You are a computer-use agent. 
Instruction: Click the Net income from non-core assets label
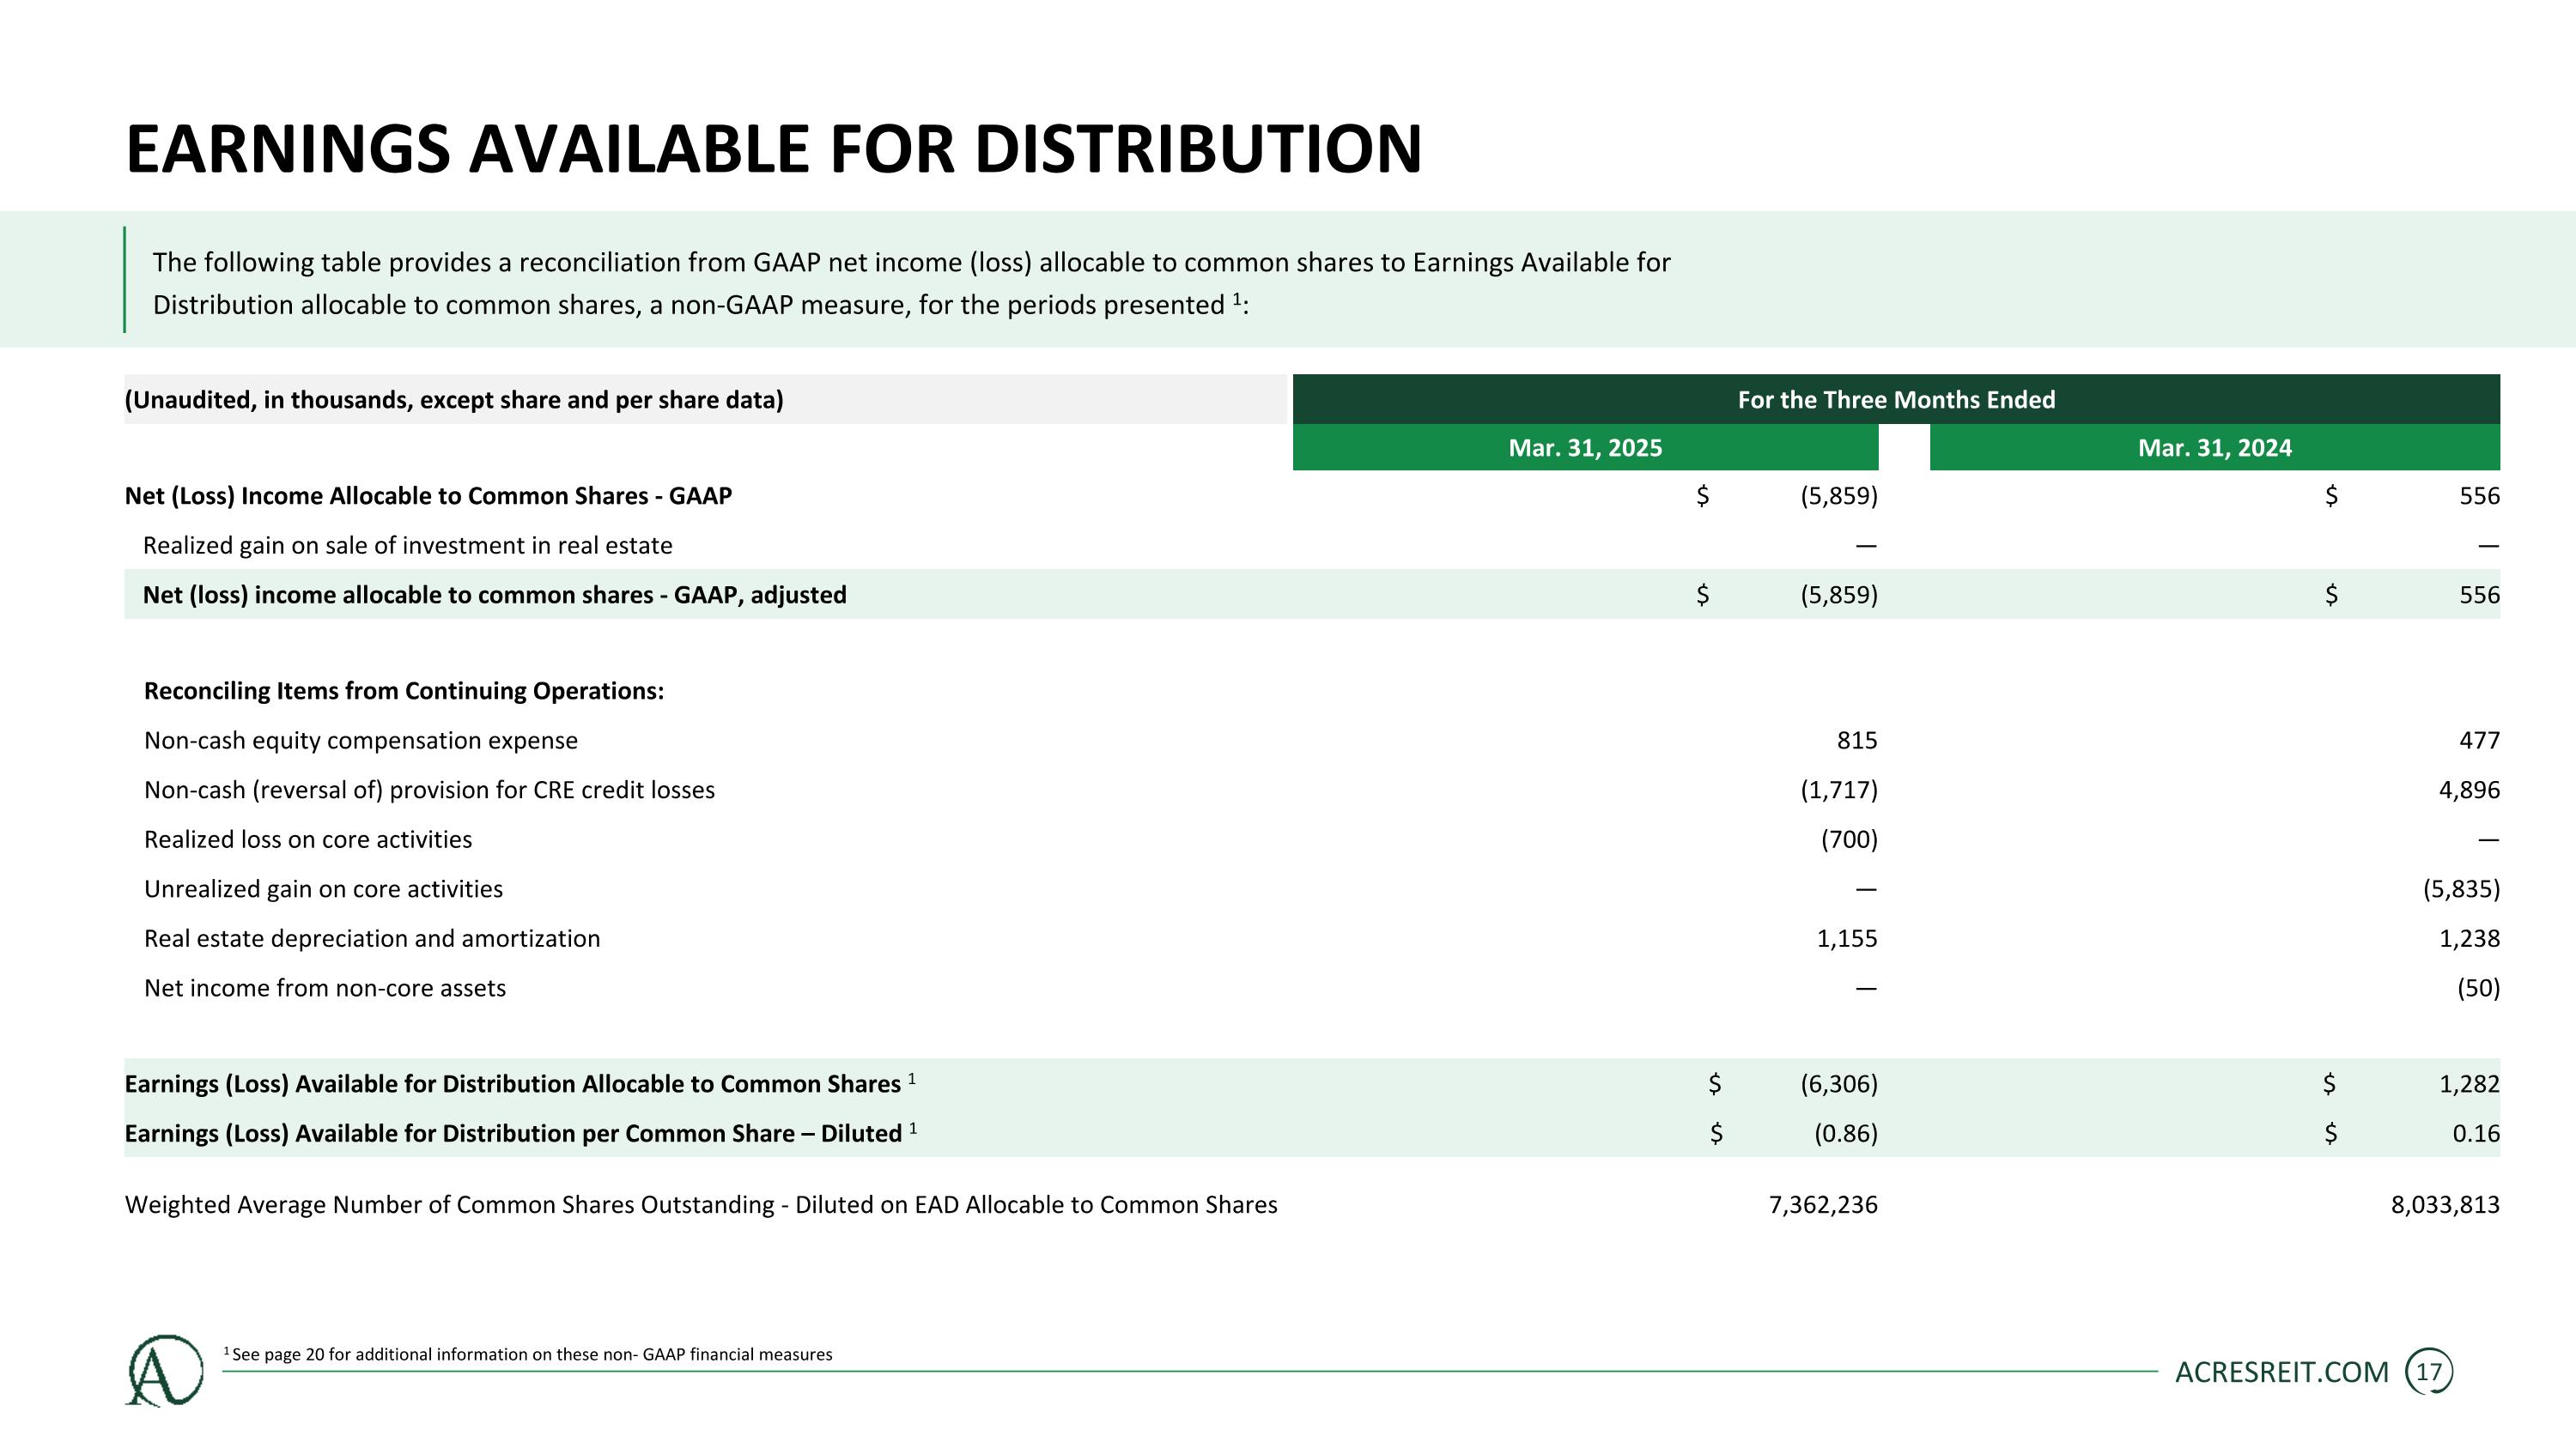(325, 988)
